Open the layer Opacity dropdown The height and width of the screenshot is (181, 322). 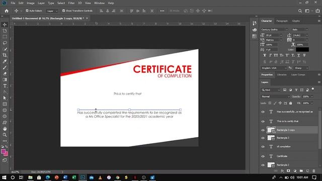coord(312,97)
